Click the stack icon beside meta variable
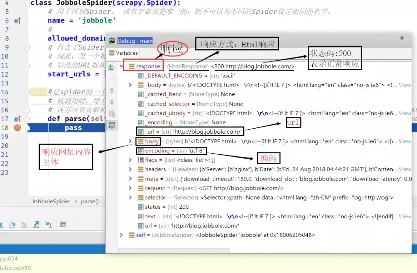The image size is (417, 273). [141, 179]
